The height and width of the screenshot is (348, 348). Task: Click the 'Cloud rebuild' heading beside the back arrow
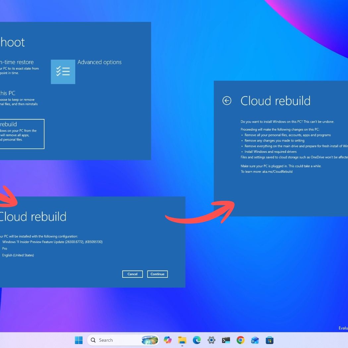(275, 101)
